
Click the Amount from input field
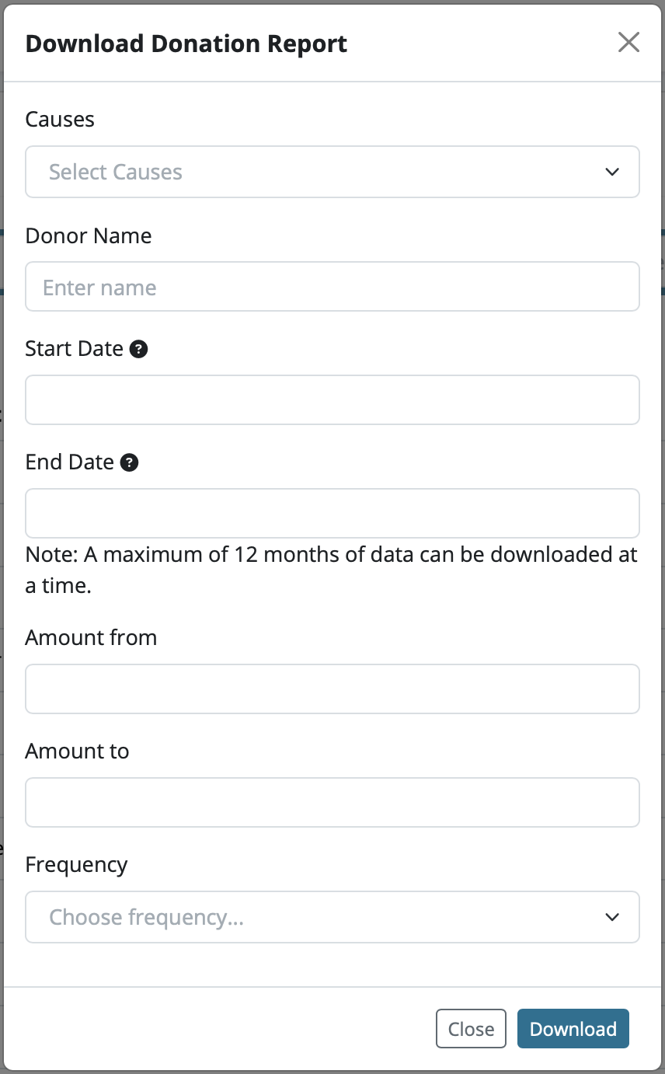point(332,689)
